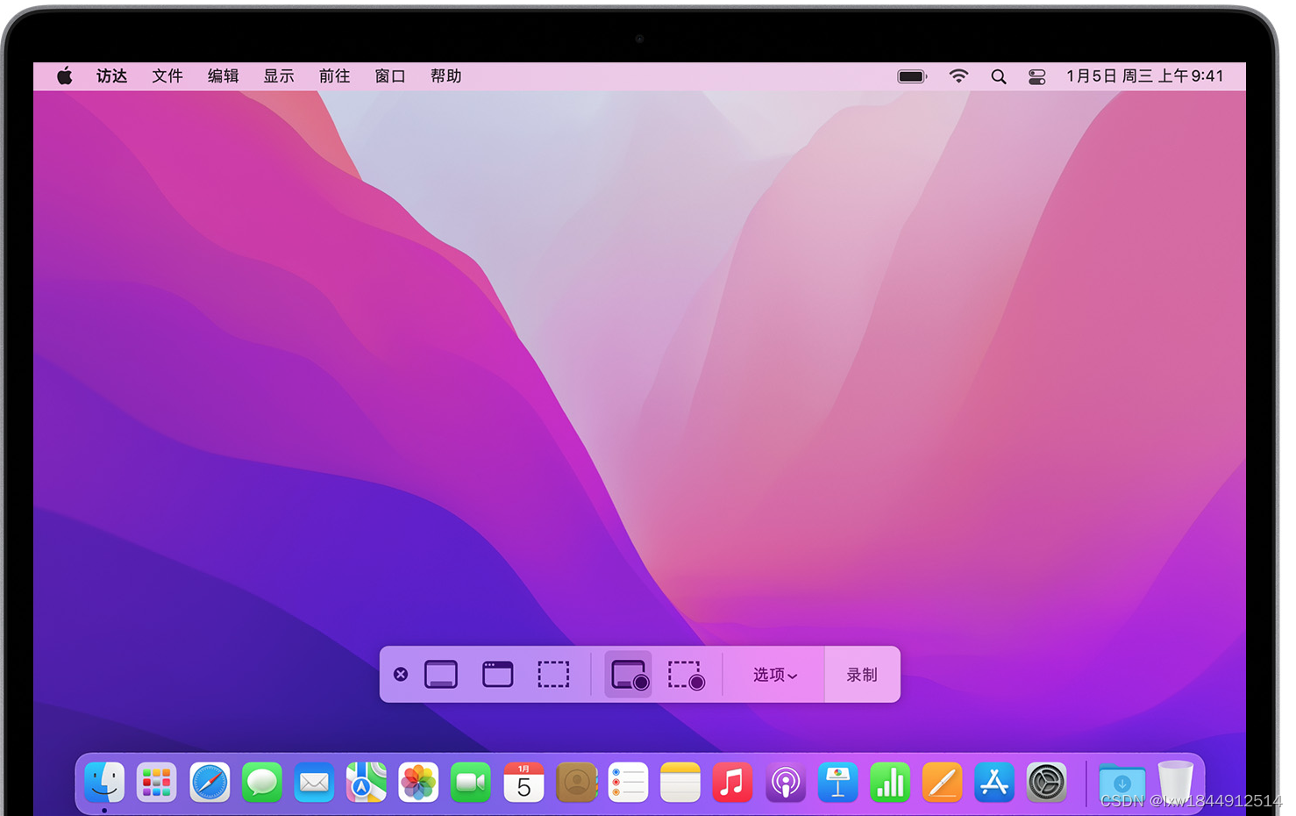Image resolution: width=1296 pixels, height=816 pixels.
Task: Open the 窗口 menu
Action: coord(390,76)
